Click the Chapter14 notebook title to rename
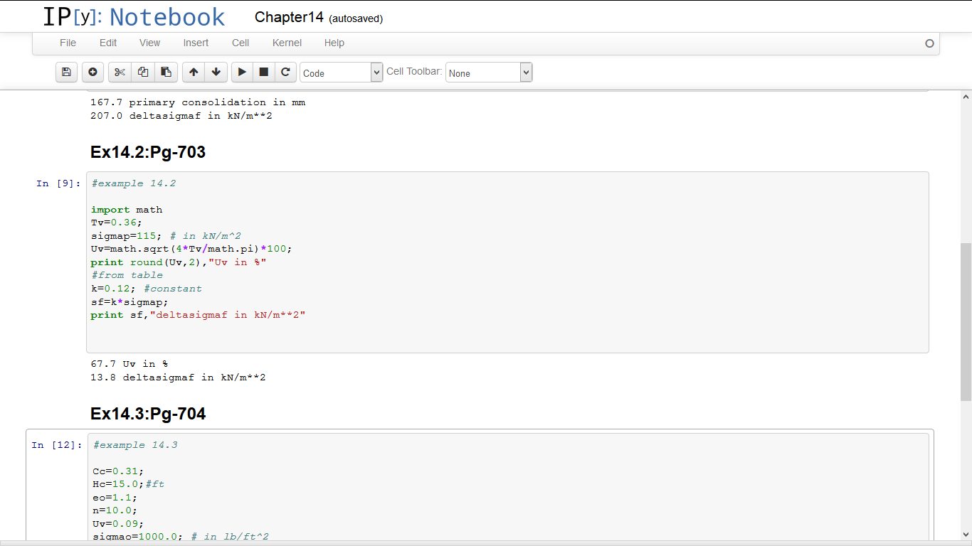The image size is (972, 546). pos(289,18)
